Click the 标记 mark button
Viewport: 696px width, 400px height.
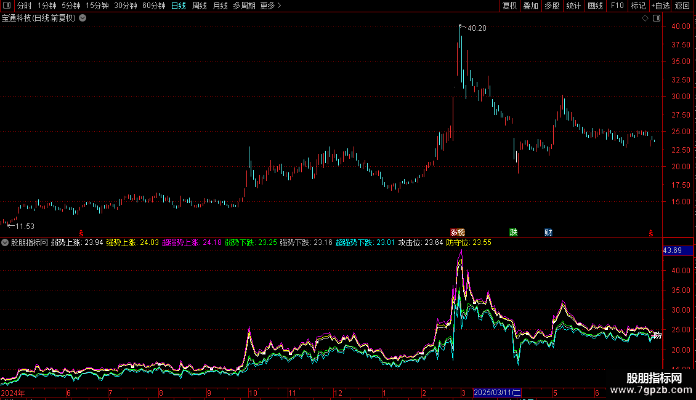(x=638, y=6)
